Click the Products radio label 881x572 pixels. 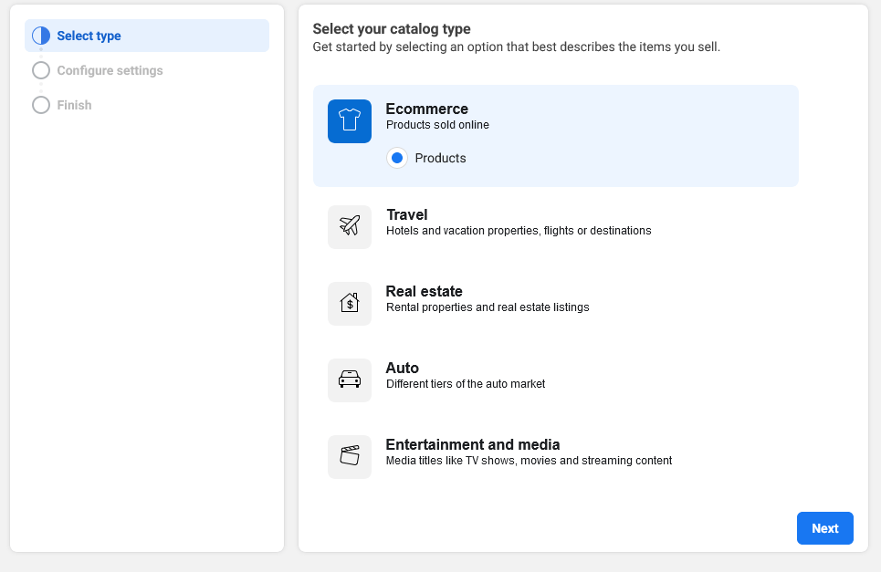coord(440,159)
